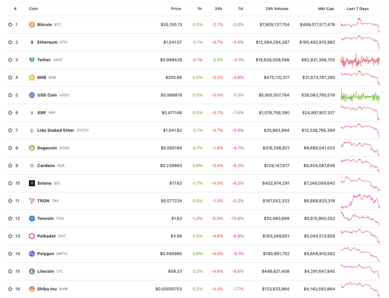
Task: Select the XRP logo icon
Action: tap(32, 112)
